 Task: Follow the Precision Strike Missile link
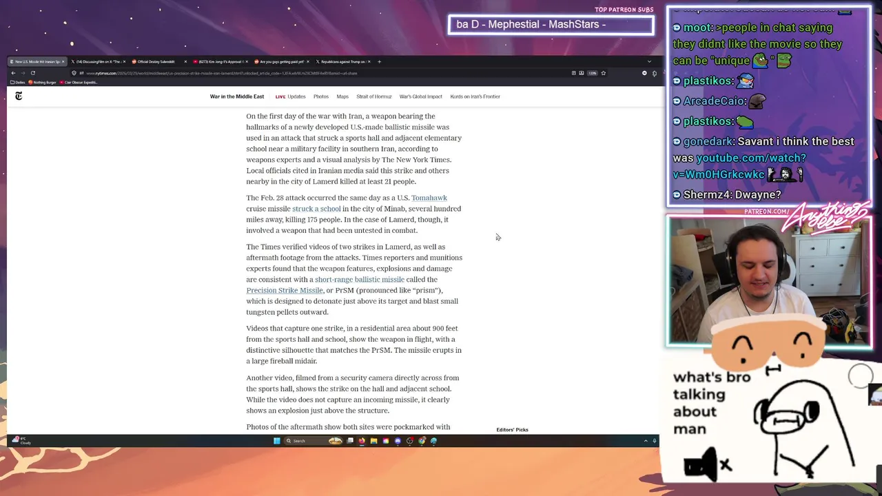tap(285, 291)
